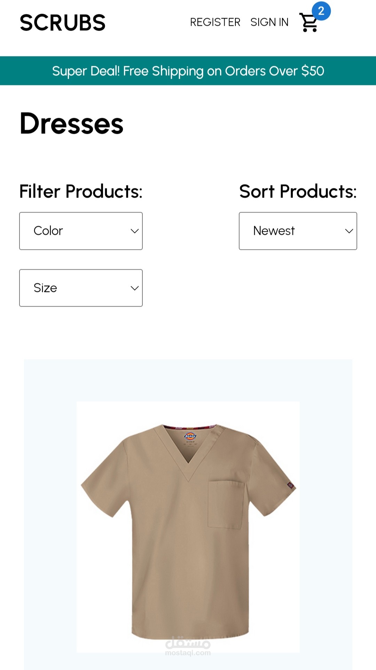Click the Dresses page heading

72,124
